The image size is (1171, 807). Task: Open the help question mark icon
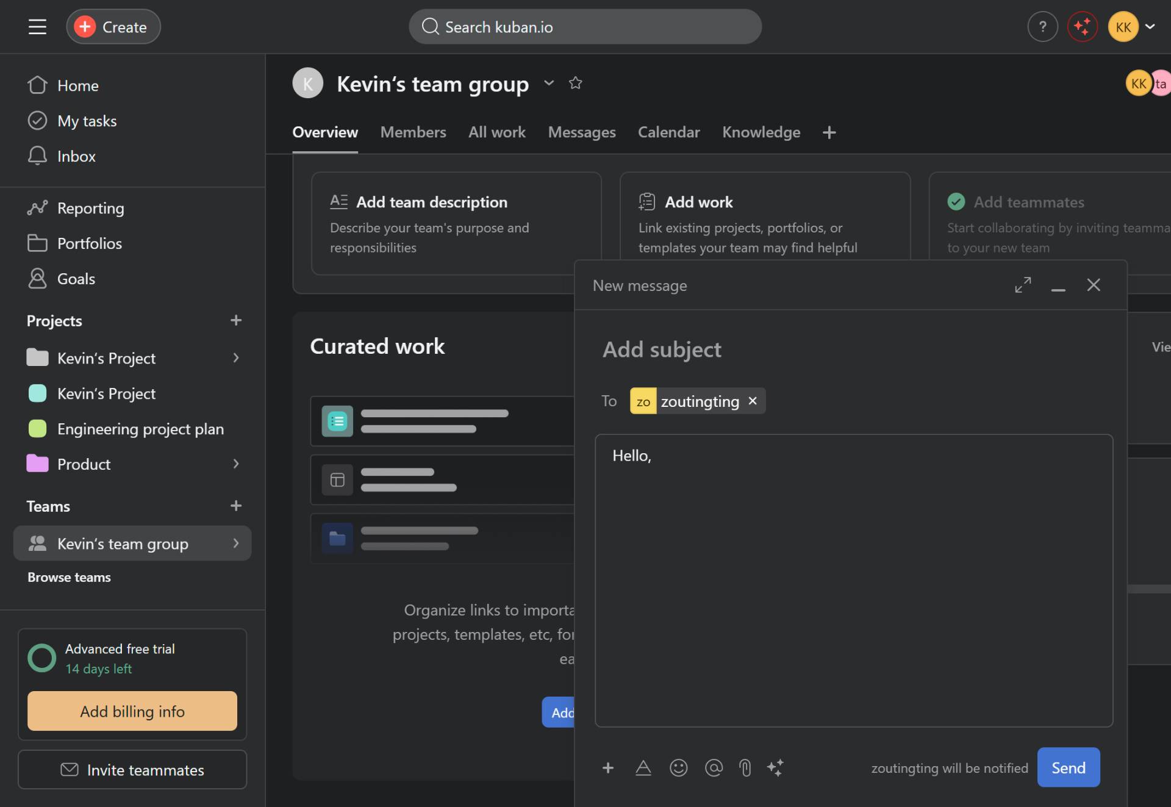coord(1042,27)
